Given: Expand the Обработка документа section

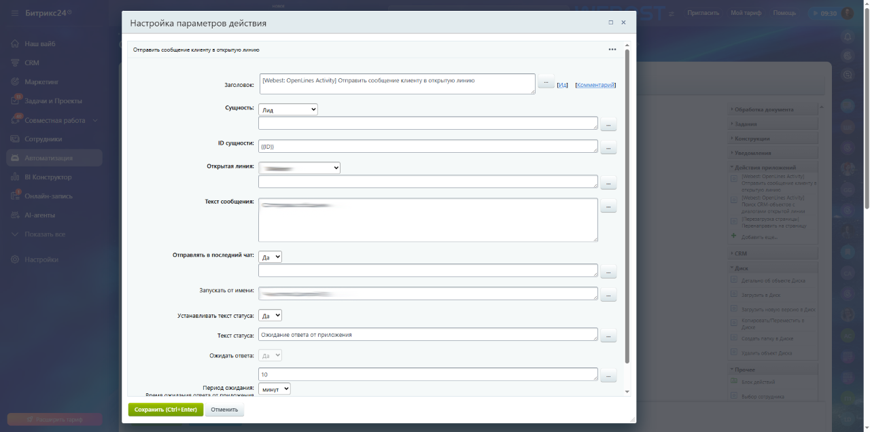Looking at the screenshot, I should [x=773, y=109].
